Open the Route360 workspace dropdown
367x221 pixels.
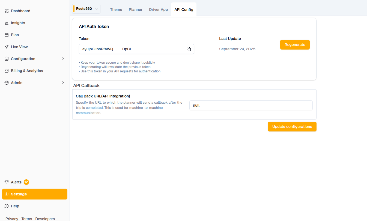[86, 9]
